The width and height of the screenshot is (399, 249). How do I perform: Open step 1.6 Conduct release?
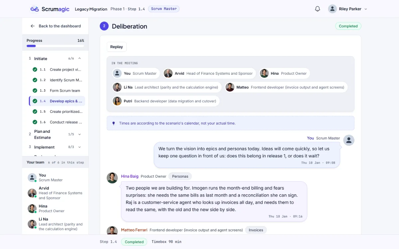coord(57,122)
